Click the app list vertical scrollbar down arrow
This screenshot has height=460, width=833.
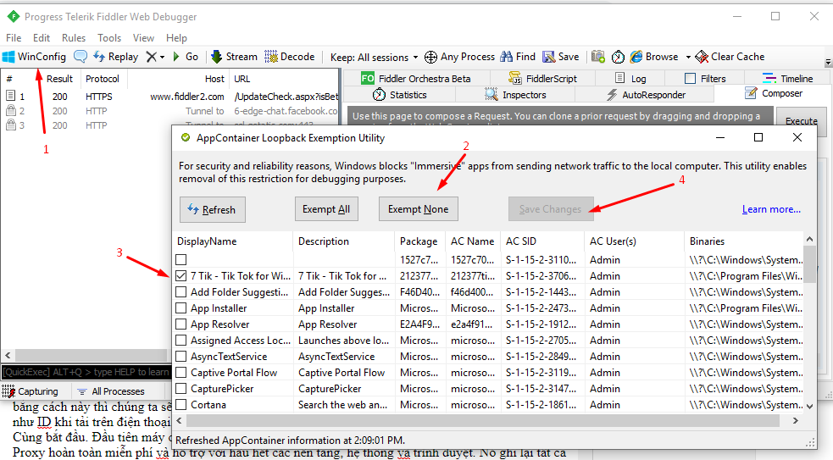pos(809,407)
